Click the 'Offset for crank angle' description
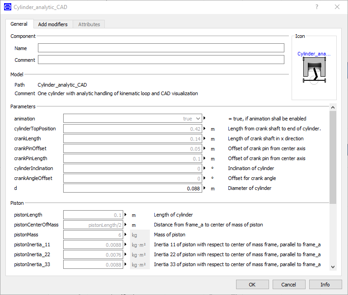This screenshot has width=348, height=295. coord(252,178)
